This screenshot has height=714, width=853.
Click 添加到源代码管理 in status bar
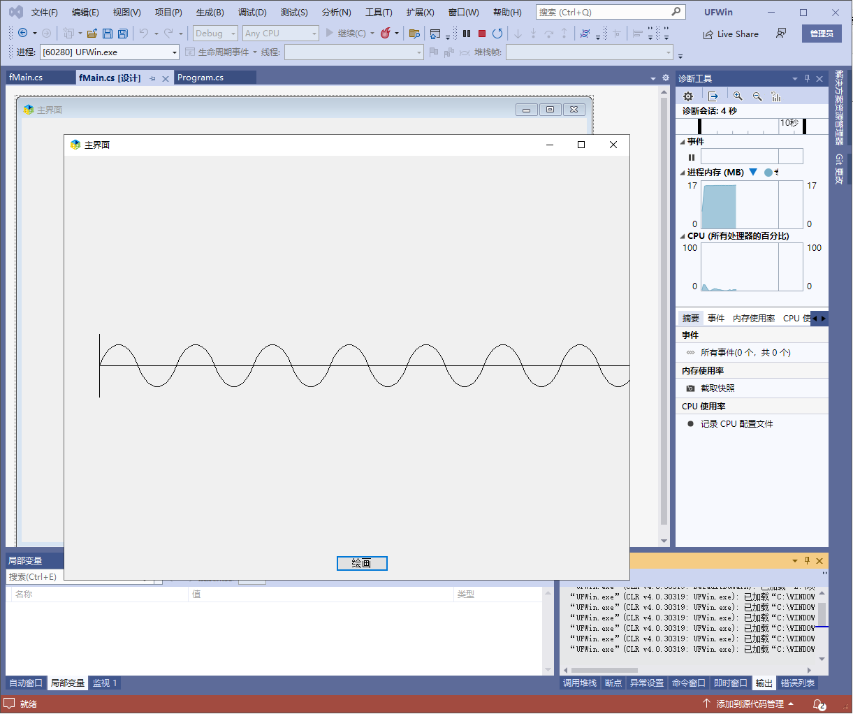click(750, 704)
